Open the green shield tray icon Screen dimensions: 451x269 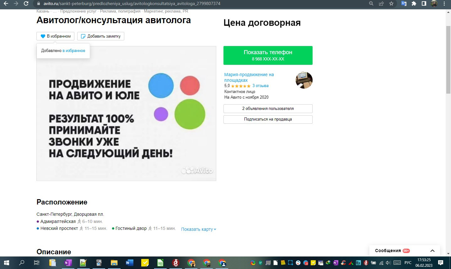(260, 263)
